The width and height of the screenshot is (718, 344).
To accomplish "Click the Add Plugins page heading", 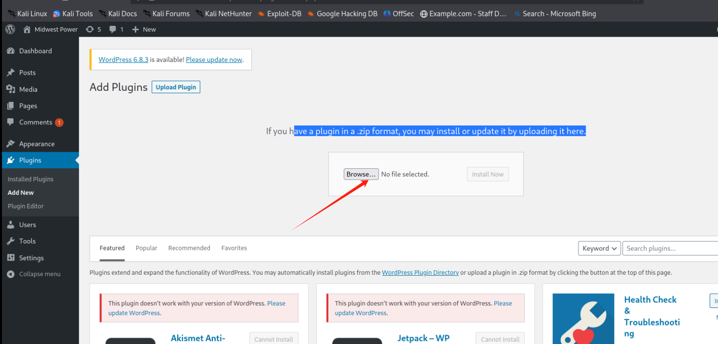I will click(119, 87).
